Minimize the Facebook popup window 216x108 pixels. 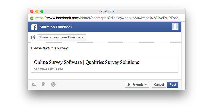coord(37,11)
